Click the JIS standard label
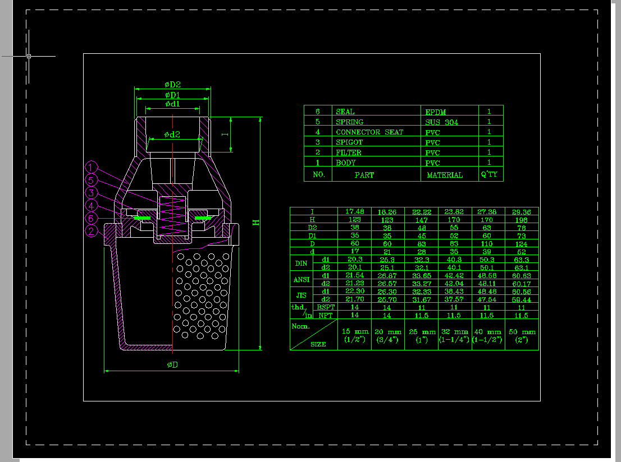The width and height of the screenshot is (621, 462). click(301, 295)
